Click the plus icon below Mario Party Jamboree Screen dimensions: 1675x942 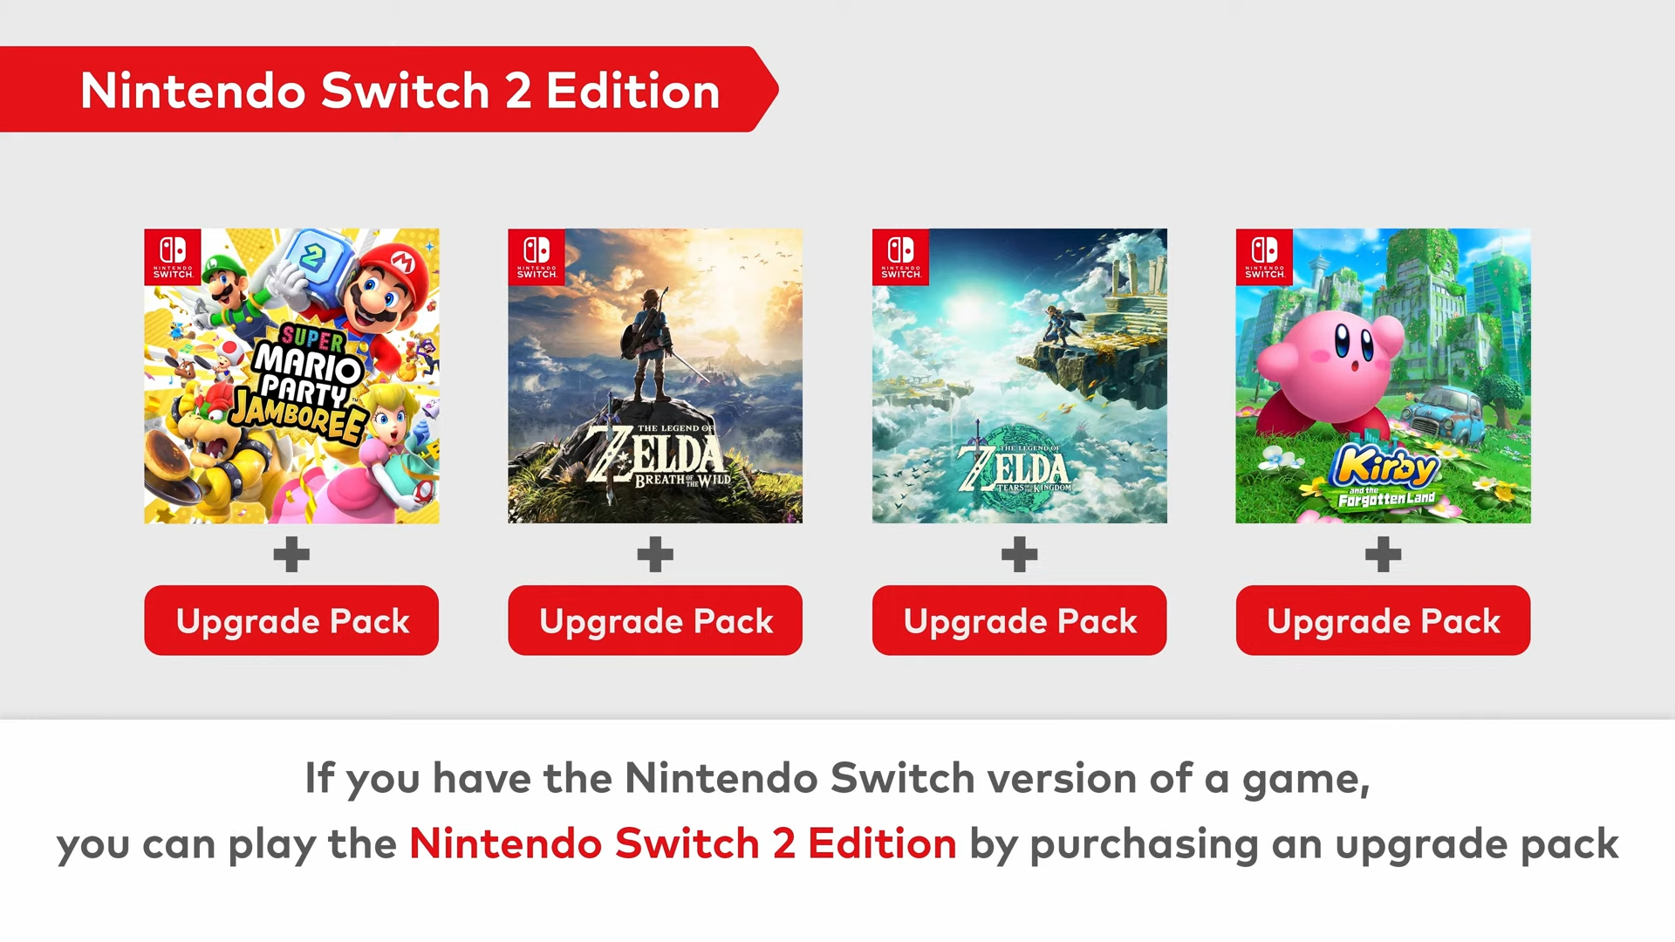click(291, 555)
